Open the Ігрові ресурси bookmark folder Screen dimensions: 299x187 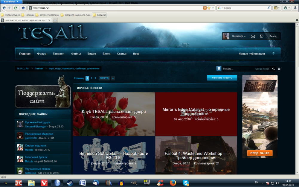(x=10, y=15)
